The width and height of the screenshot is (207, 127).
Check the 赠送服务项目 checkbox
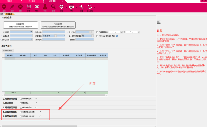(21, 108)
